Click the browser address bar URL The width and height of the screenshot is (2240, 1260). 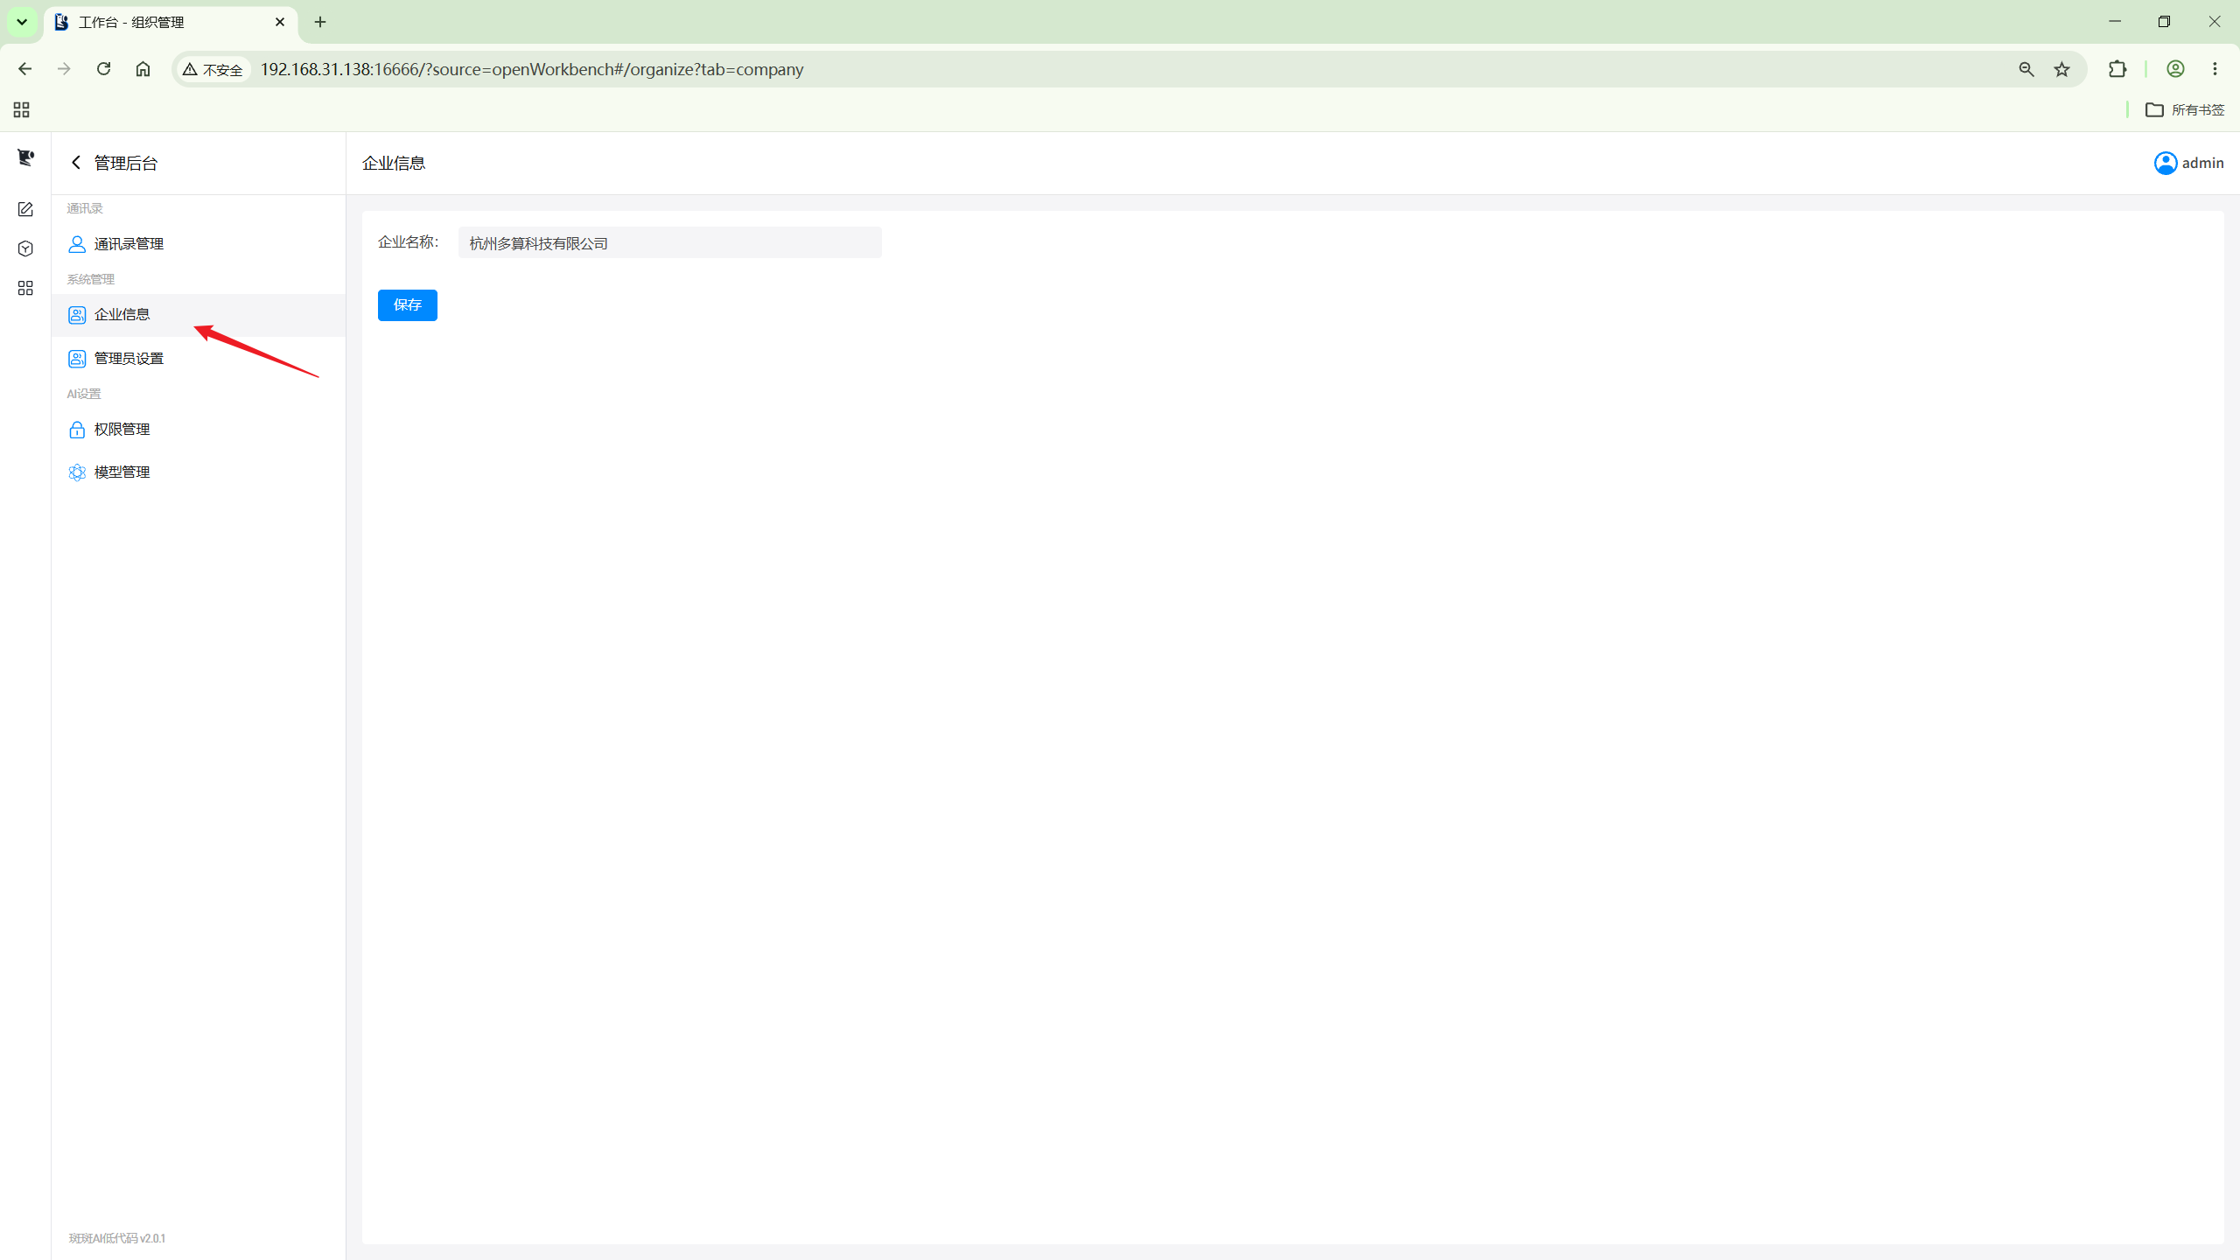coord(532,69)
